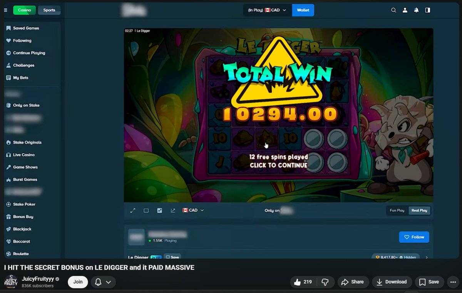Click the Baccarat icon in sidebar
Image resolution: width=462 pixels, height=293 pixels.
tap(9, 241)
